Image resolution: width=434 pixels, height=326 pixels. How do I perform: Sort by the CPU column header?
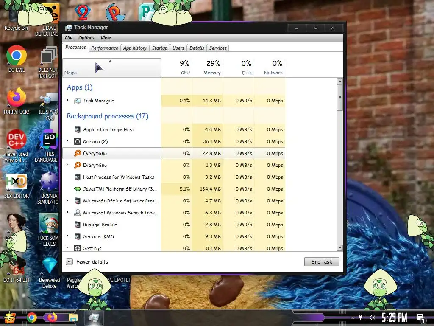click(x=177, y=67)
